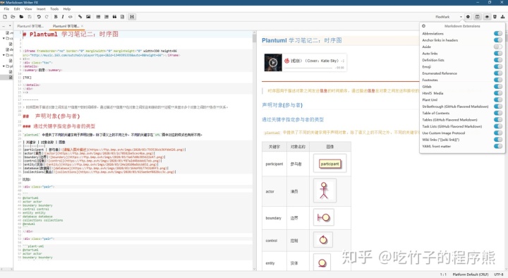The image size is (508, 278).
Task: Toggle bold formatting
Action: [x=56, y=17]
